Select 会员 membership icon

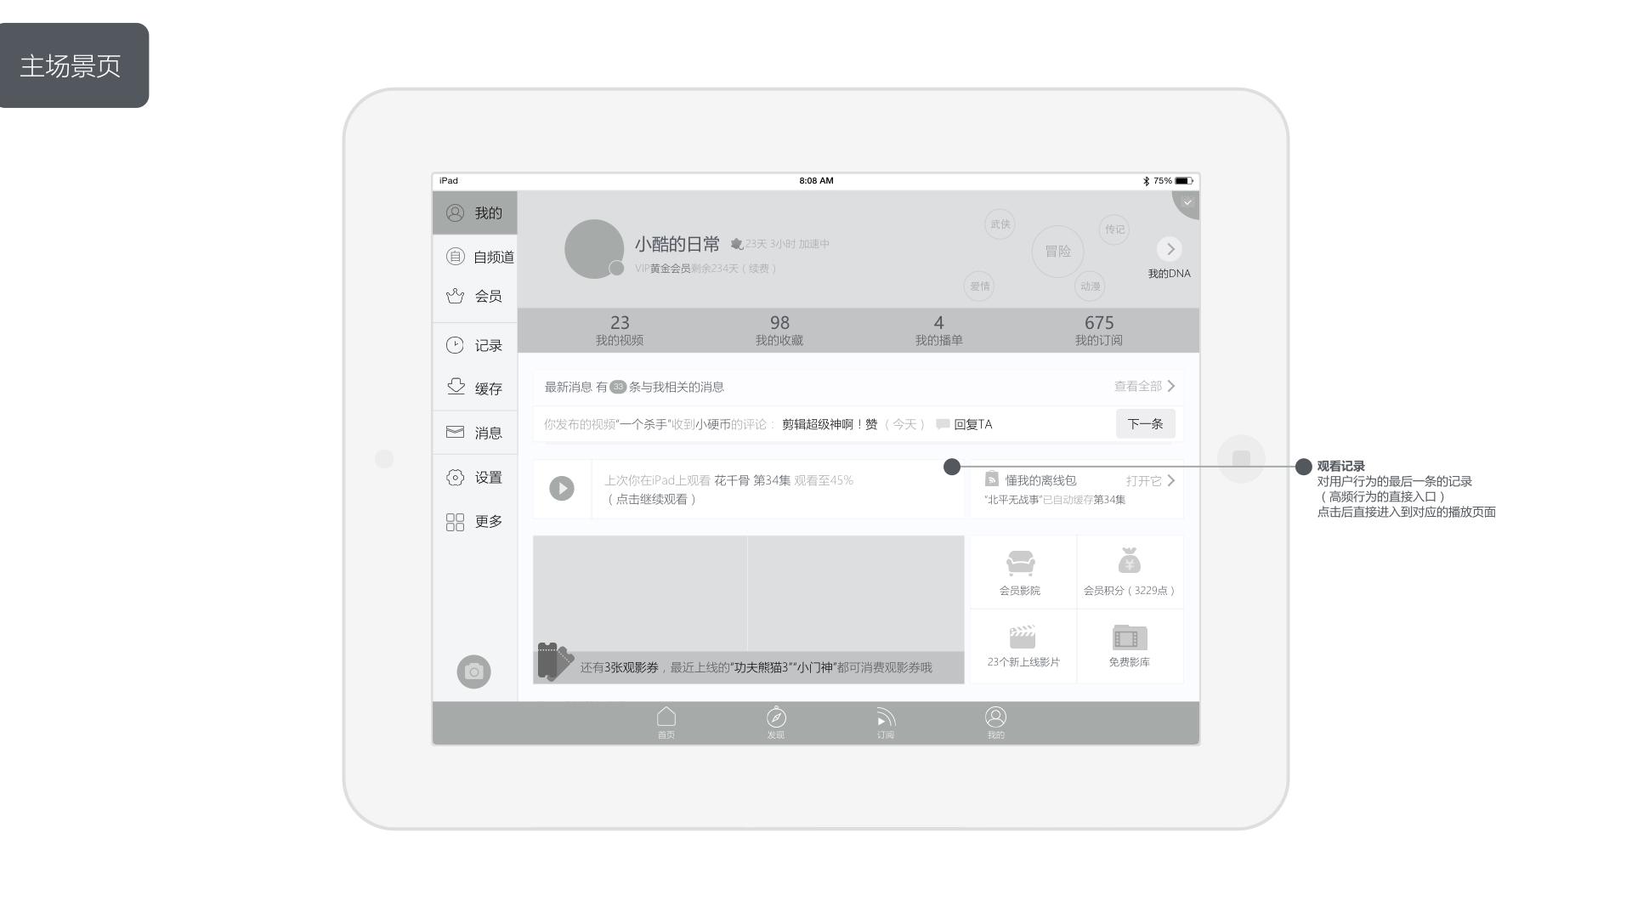coord(454,295)
